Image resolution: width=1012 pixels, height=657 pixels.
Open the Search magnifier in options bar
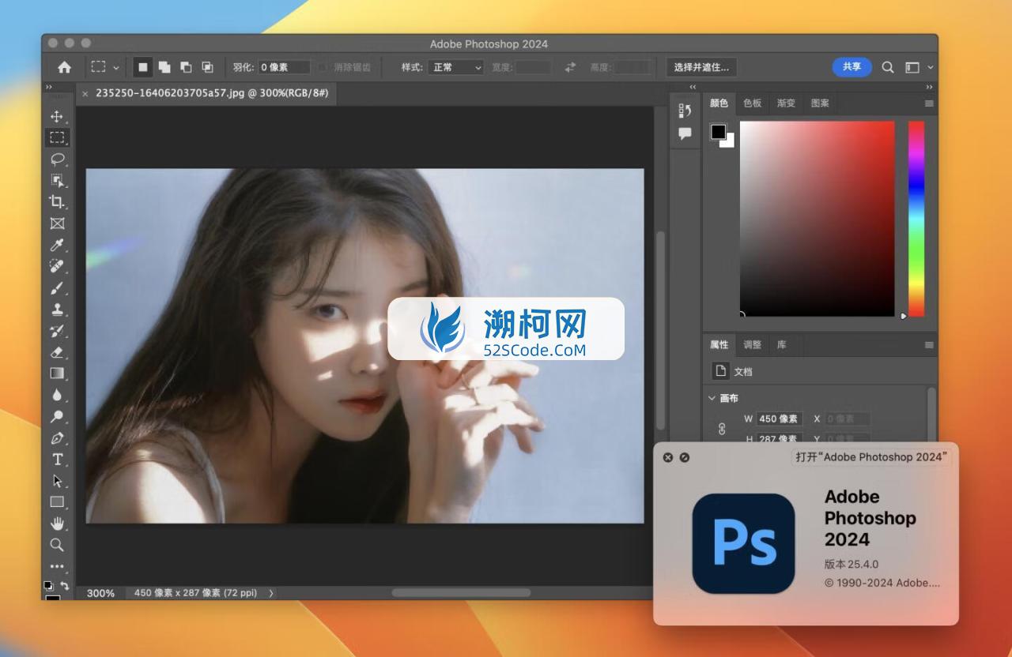click(x=888, y=67)
